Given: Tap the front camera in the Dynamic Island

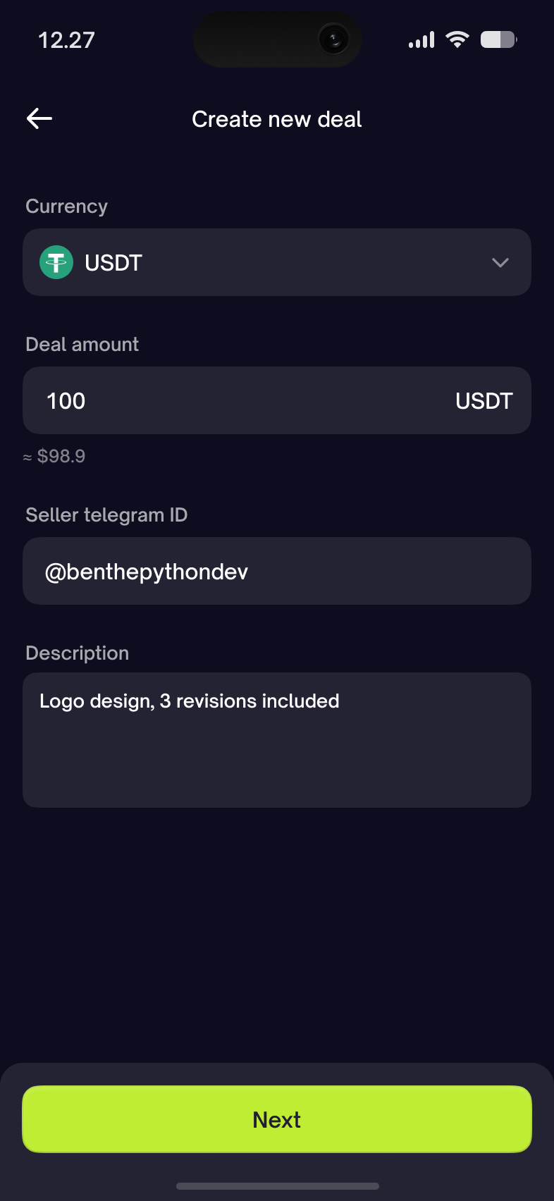Looking at the screenshot, I should (x=333, y=39).
